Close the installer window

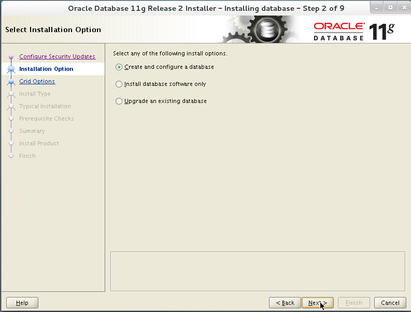404,8
